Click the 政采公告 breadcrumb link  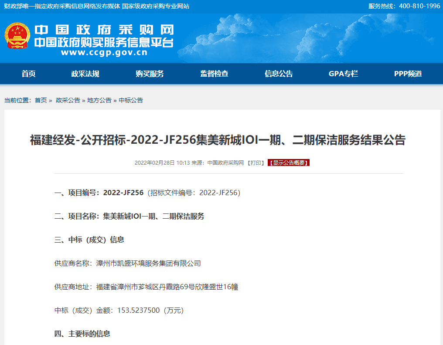coord(68,100)
